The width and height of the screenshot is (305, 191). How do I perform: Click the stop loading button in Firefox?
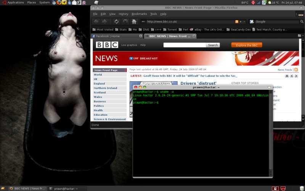pos(125,22)
